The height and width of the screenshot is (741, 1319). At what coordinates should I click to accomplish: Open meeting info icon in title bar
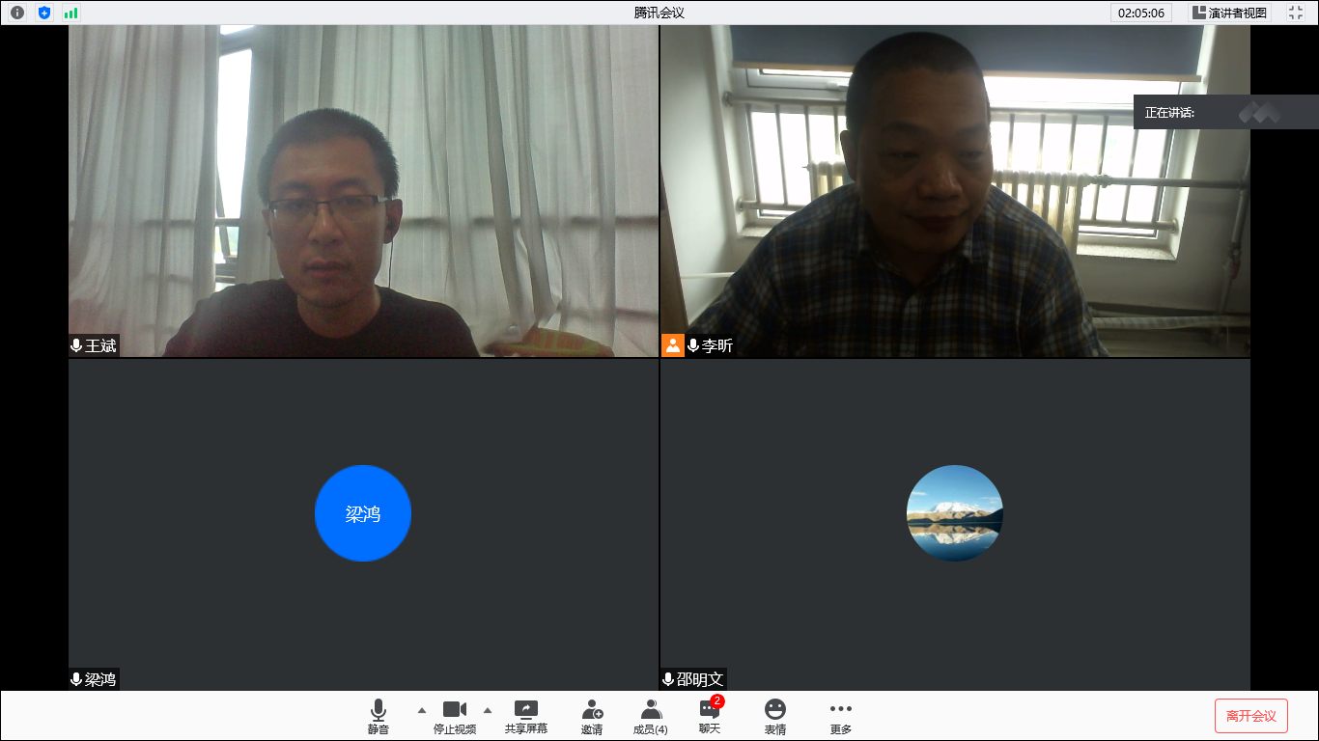click(x=17, y=13)
